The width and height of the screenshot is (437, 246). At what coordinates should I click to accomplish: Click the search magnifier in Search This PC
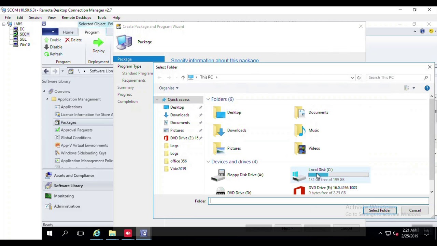pyautogui.click(x=426, y=78)
